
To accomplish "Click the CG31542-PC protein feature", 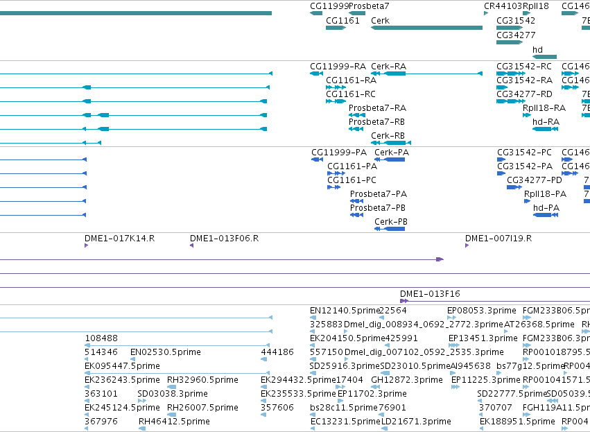I will click(x=501, y=159).
